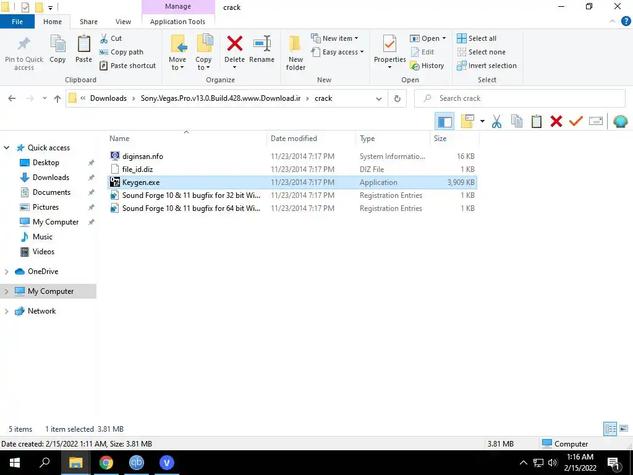
Task: Click Paste shortcut in the ribbon
Action: click(127, 66)
